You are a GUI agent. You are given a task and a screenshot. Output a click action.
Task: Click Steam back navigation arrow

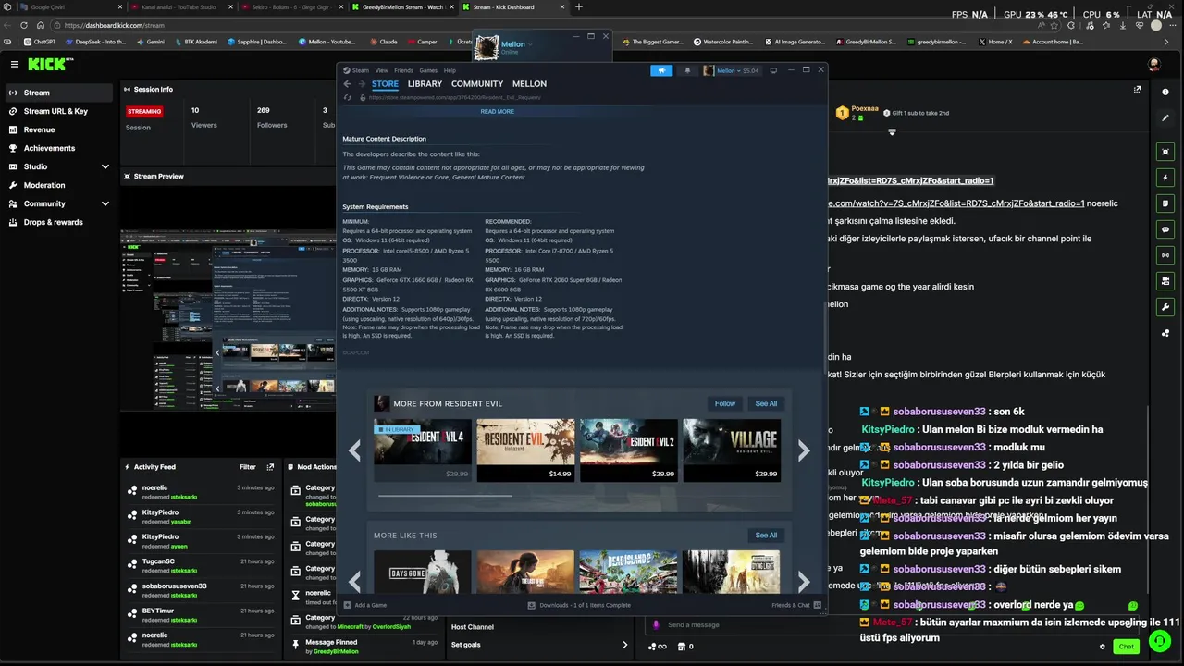(348, 84)
